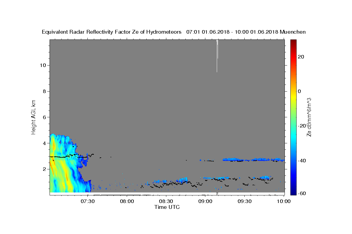Image resolution: width=352 pixels, height=234 pixels.
Task: Click the '07:30' time tick label
Action: point(88,201)
